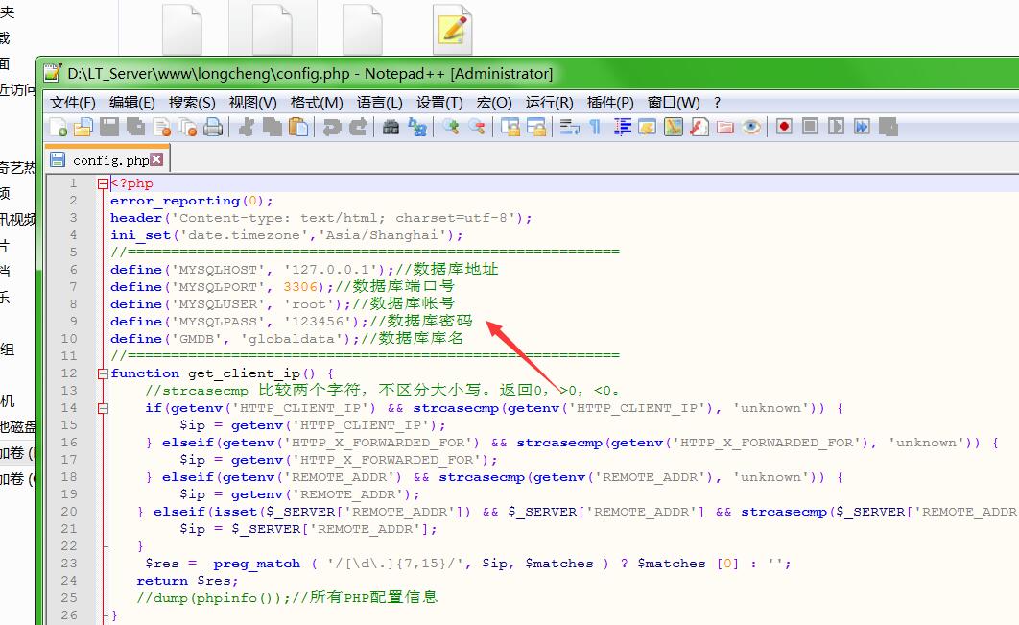Start macro recording with red dot icon
The image size is (1019, 625).
784,127
